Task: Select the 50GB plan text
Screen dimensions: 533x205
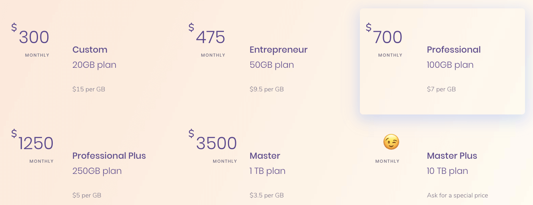Action: 272,65
